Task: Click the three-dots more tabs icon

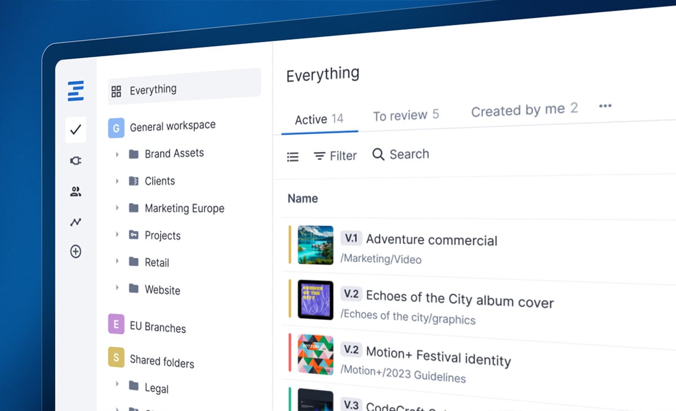Action: [605, 106]
